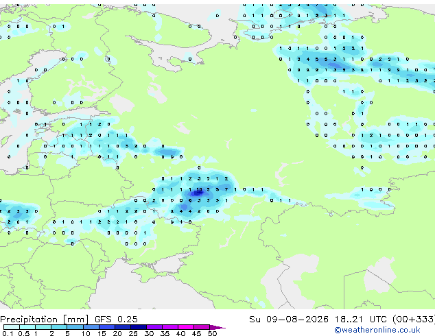This screenshot has height=336, width=435.
Task: Click the legend label '50'
Action: point(212,333)
